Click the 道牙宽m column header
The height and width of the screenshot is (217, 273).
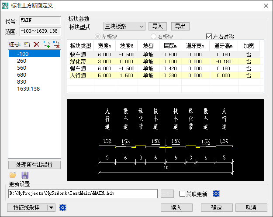[x=195, y=46]
